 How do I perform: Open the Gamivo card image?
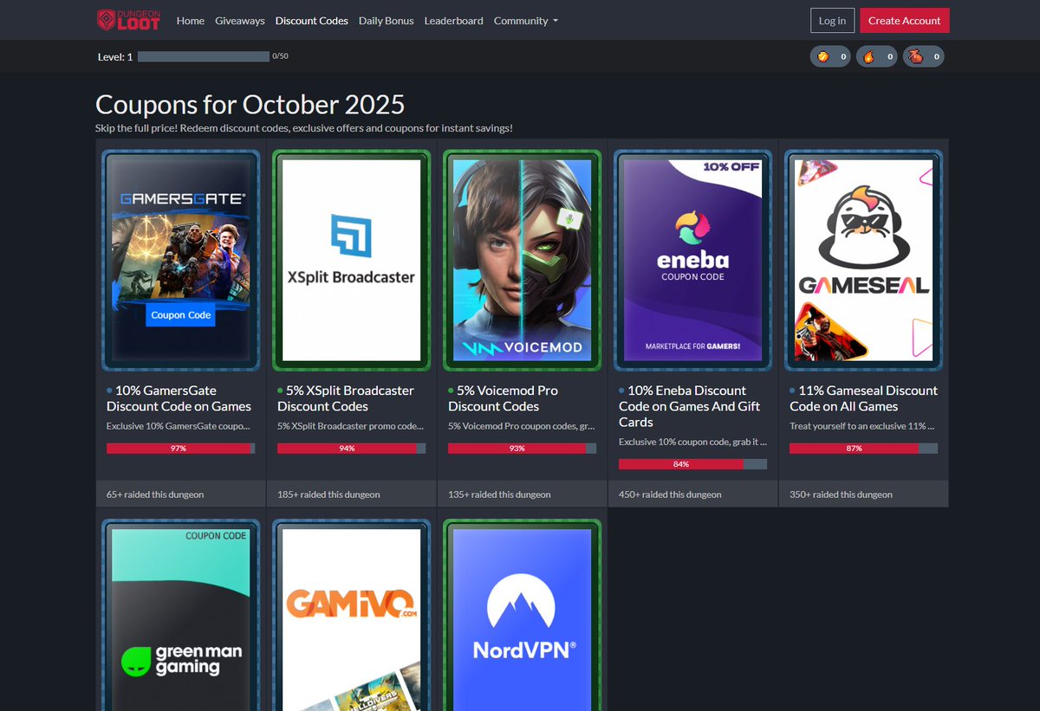click(352, 615)
